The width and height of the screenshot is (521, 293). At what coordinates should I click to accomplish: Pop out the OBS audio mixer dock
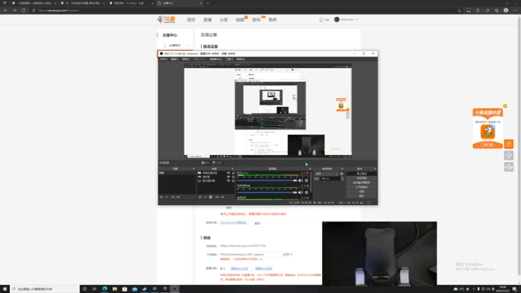click(x=310, y=169)
